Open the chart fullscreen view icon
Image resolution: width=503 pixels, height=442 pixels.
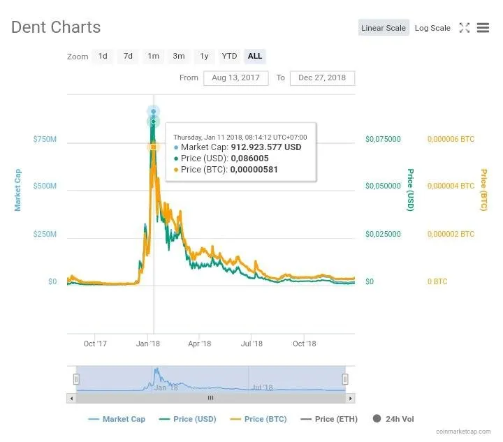[464, 28]
